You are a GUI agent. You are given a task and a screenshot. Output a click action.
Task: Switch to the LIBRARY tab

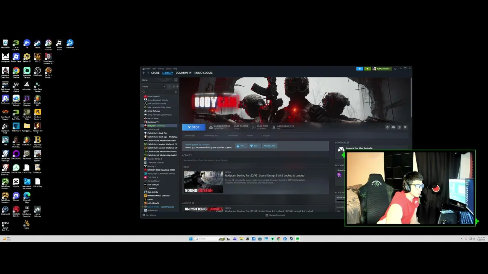point(167,73)
